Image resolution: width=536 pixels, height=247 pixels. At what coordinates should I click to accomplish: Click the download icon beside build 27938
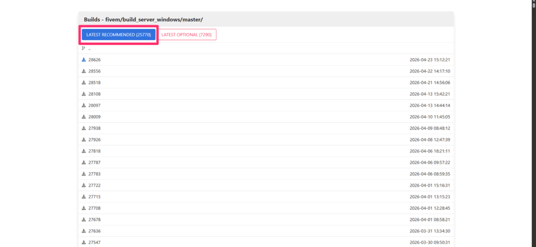[84, 128]
